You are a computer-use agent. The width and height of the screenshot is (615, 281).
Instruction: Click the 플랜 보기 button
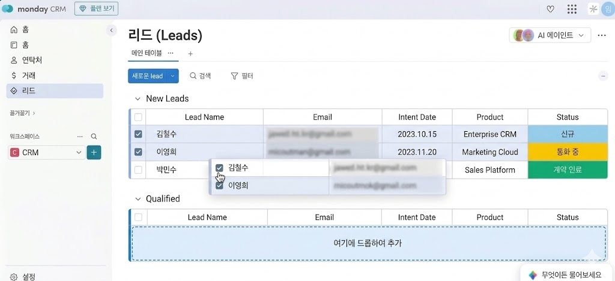[x=96, y=8]
